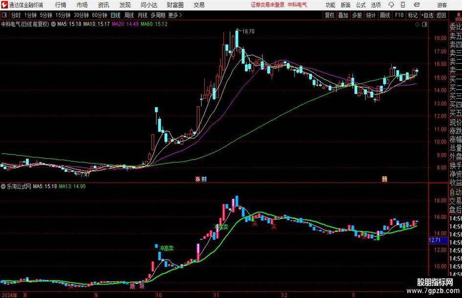Open the 行情 menu
Screen dimensions: 462x298
point(61,5)
